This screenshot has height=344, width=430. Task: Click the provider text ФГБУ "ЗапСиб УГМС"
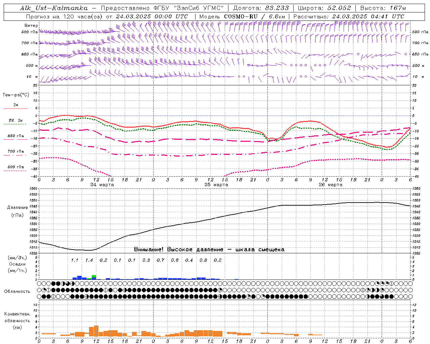tap(189, 8)
